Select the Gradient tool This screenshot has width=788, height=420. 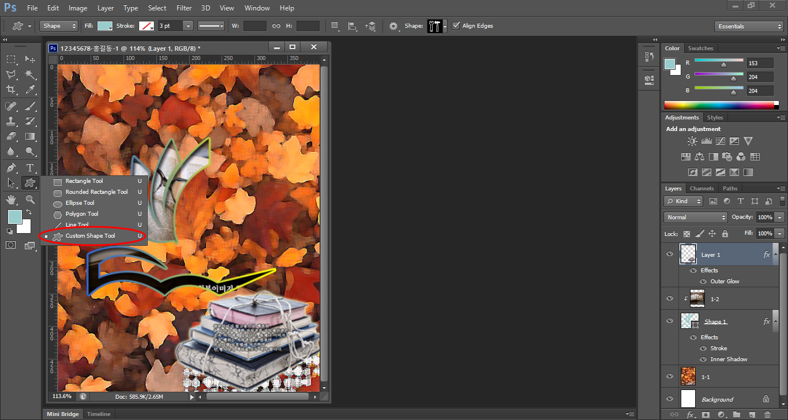pos(31,136)
